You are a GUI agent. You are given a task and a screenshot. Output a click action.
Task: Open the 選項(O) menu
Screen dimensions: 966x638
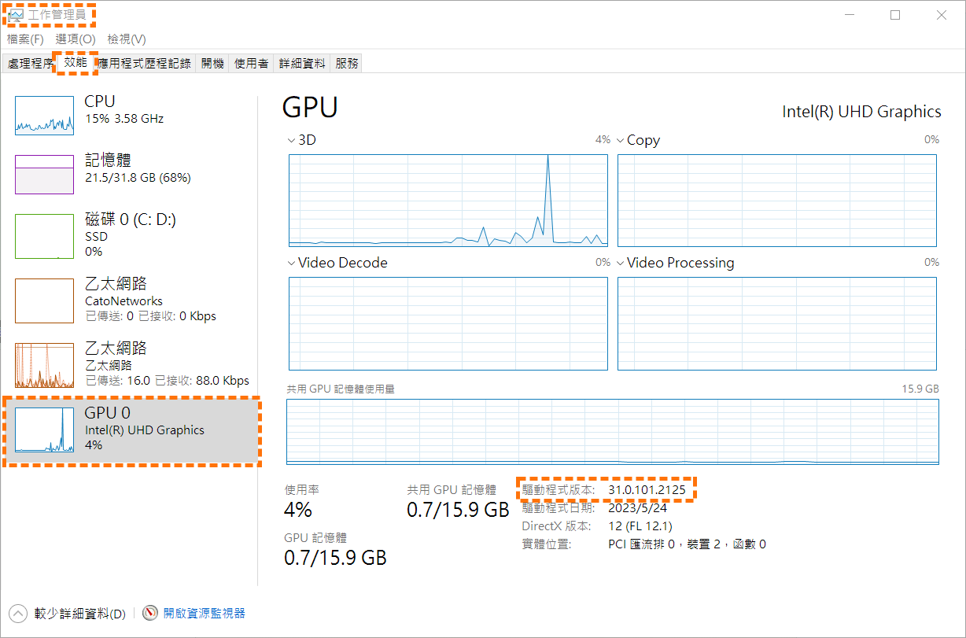[x=76, y=39]
